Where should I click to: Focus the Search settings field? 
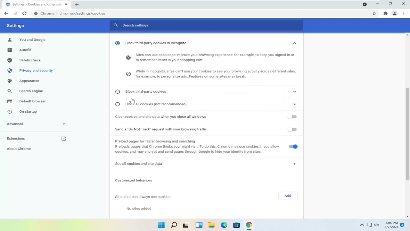206,25
